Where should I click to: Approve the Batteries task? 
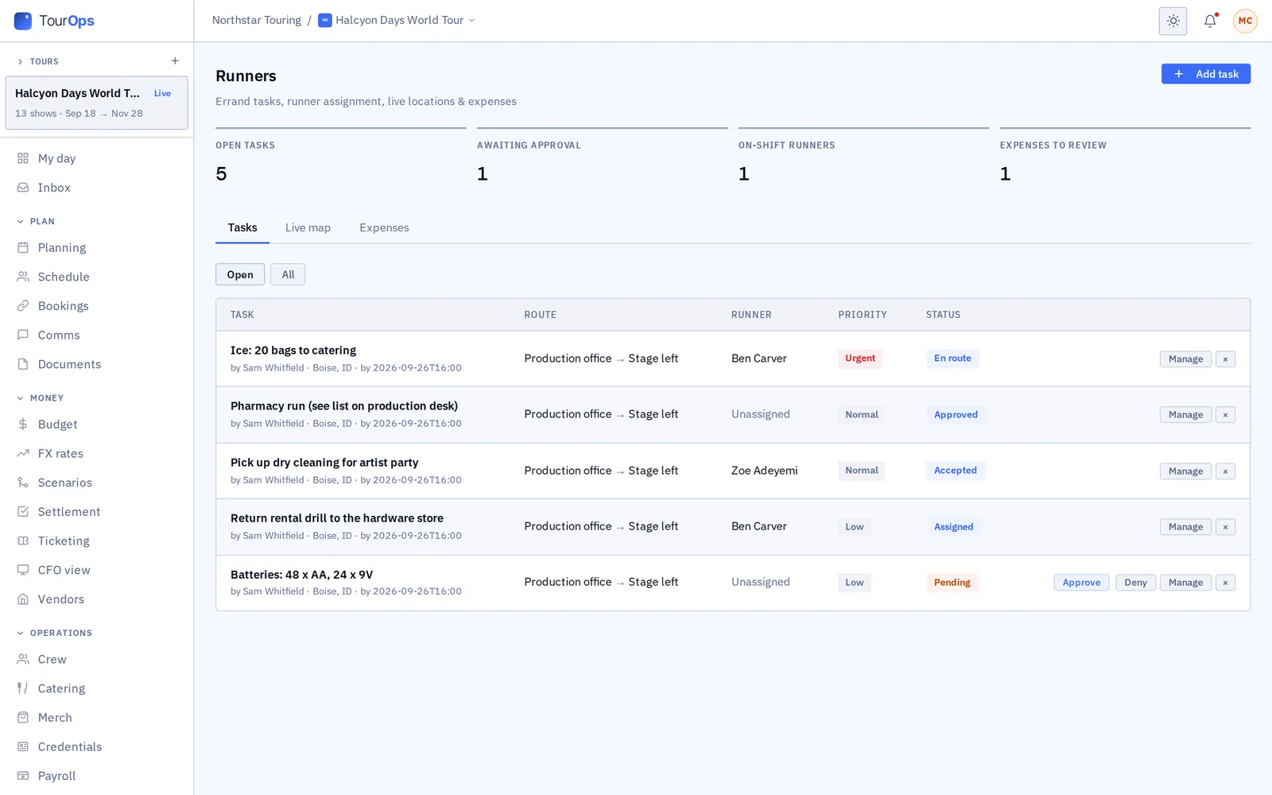click(1081, 583)
